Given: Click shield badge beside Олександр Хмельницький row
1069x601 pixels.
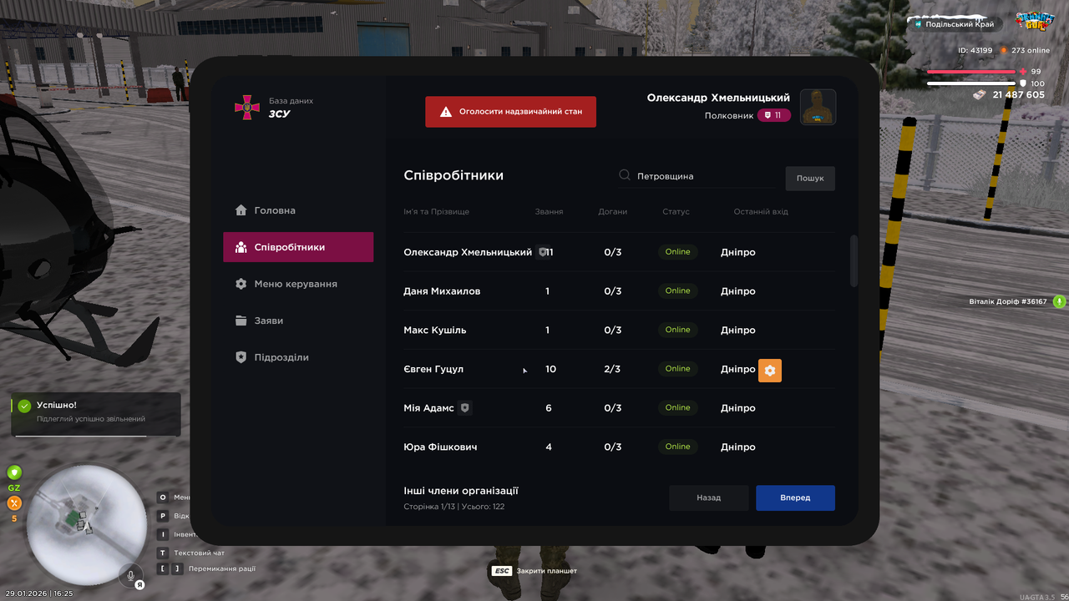Looking at the screenshot, I should [541, 252].
